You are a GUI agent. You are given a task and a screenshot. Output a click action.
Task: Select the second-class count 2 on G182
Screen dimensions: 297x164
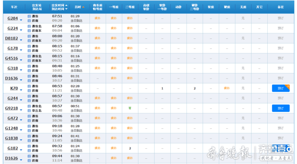pos(130,148)
